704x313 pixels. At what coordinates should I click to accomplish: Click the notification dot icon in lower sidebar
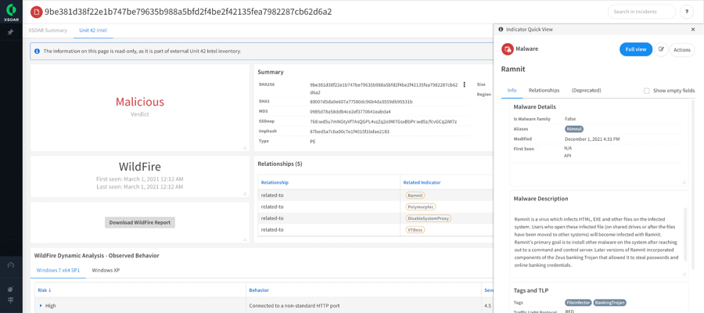pos(11,288)
